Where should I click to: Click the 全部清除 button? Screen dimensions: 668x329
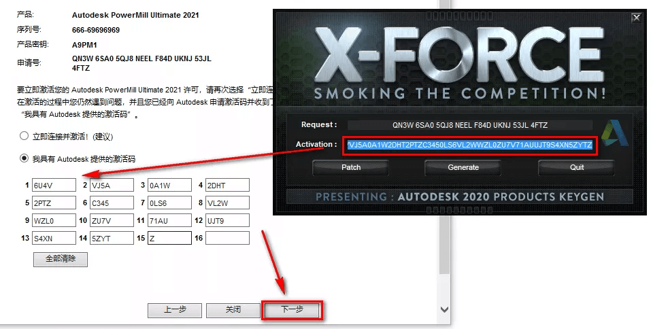click(61, 259)
